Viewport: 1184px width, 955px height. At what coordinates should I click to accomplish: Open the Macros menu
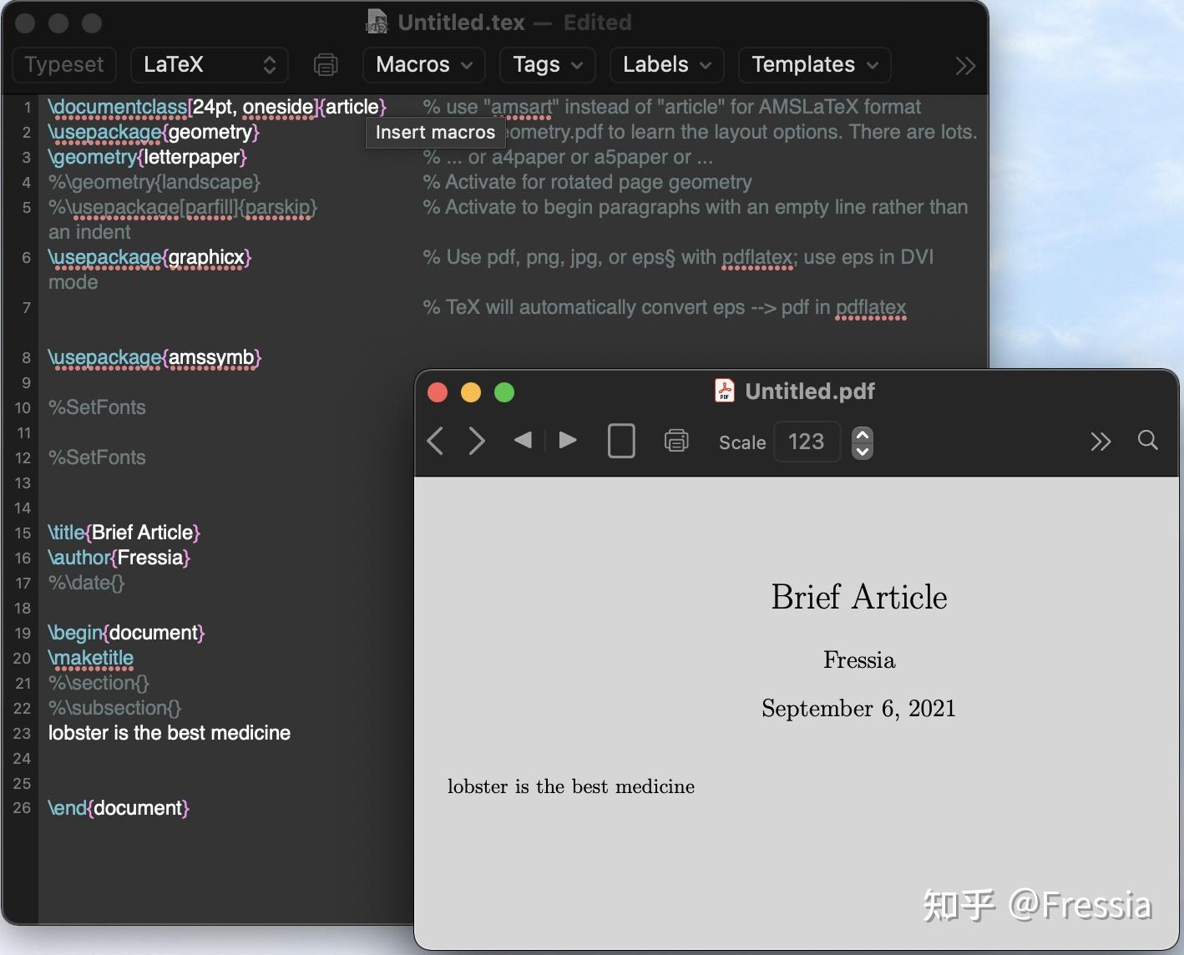tap(422, 64)
